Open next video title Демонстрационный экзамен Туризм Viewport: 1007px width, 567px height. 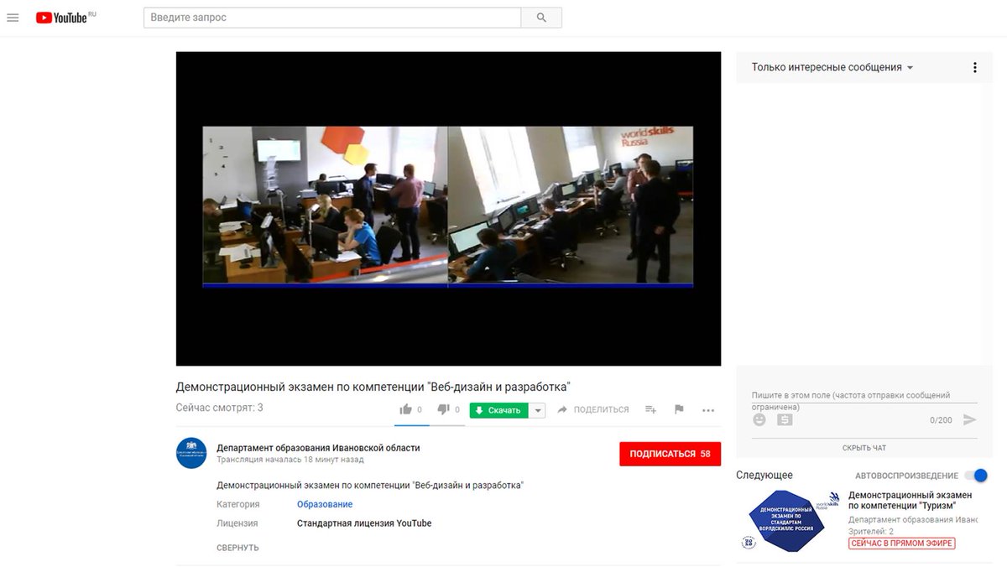pyautogui.click(x=910, y=501)
